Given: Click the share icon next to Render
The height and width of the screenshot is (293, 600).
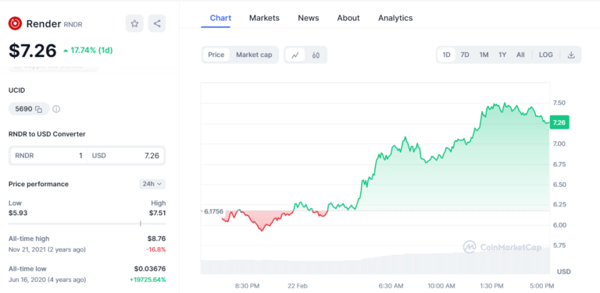Looking at the screenshot, I should (157, 23).
